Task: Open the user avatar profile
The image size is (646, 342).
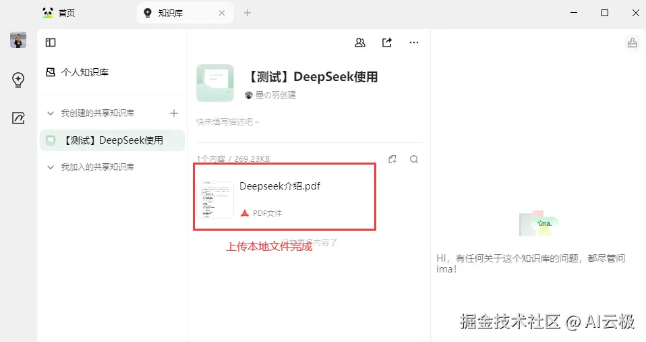Action: point(18,40)
